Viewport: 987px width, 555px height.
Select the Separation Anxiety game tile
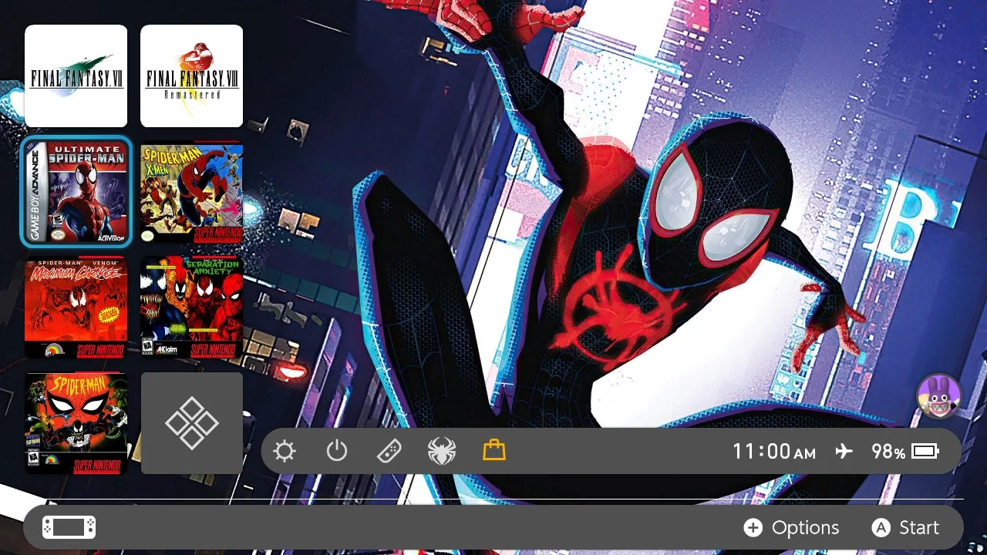pyautogui.click(x=191, y=308)
